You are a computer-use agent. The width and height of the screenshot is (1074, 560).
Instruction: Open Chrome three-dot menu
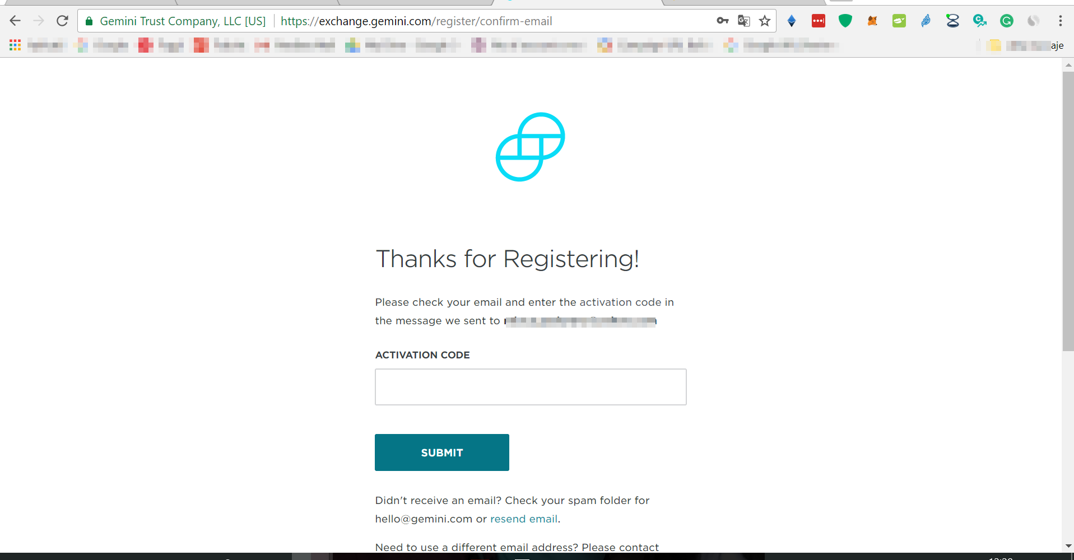(x=1060, y=21)
